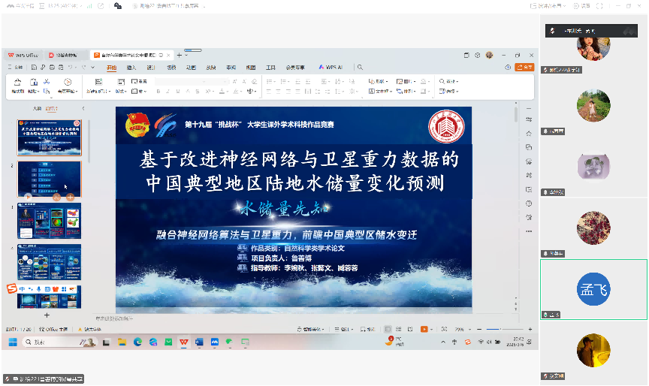This screenshot has height=386, width=649.
Task: Open the 文件 (File) menu
Action: point(15,67)
